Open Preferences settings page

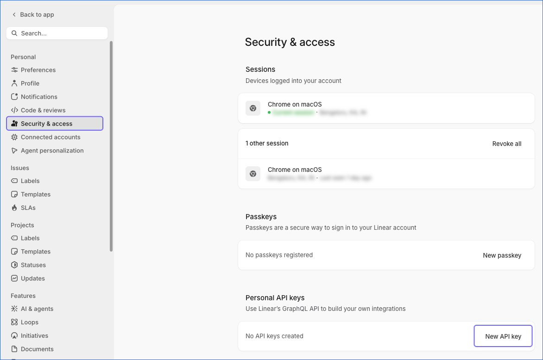(55, 70)
